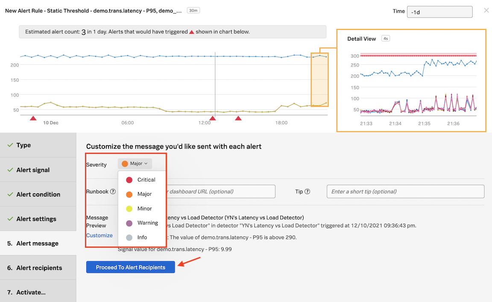This screenshot has height=302, width=492.
Task: Click Proceed To Alert Recipients button
Action: pyautogui.click(x=130, y=267)
